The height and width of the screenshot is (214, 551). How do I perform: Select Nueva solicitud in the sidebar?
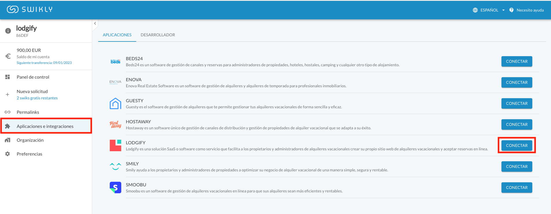(x=32, y=91)
